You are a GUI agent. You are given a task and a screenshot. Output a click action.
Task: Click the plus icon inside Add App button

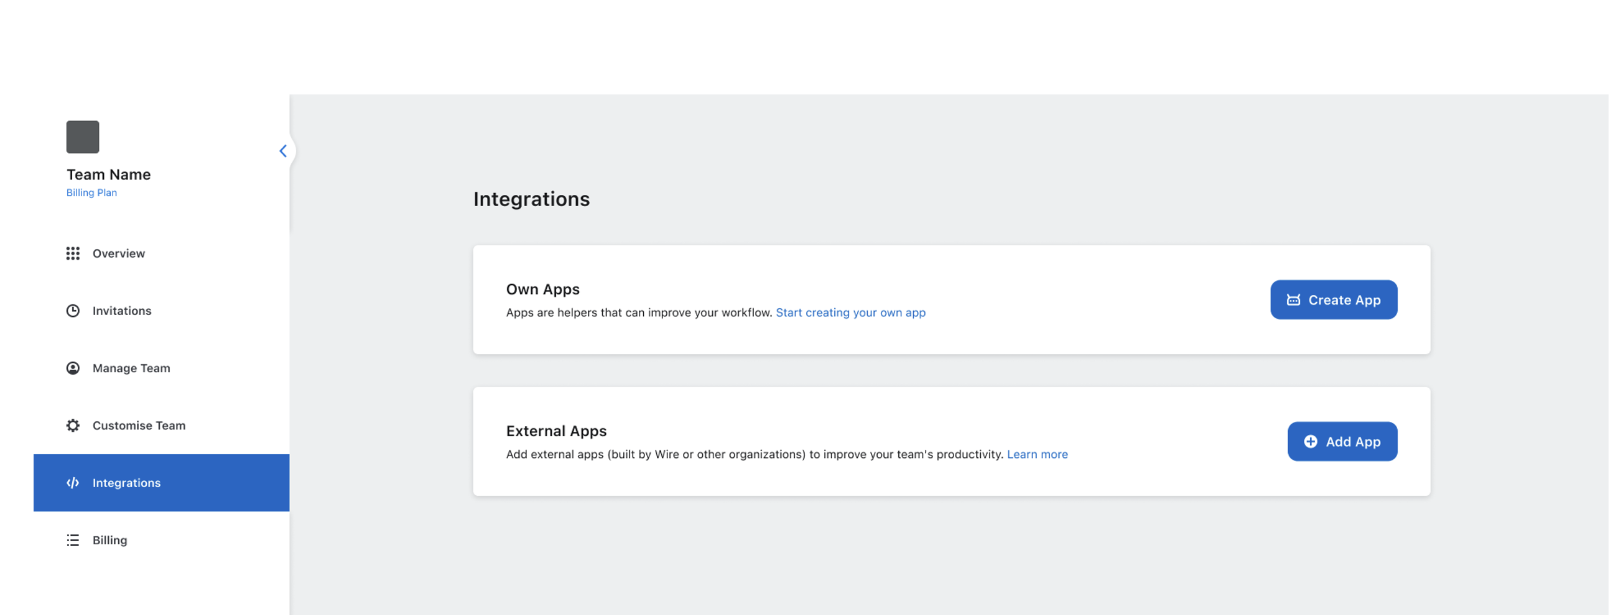(x=1310, y=441)
